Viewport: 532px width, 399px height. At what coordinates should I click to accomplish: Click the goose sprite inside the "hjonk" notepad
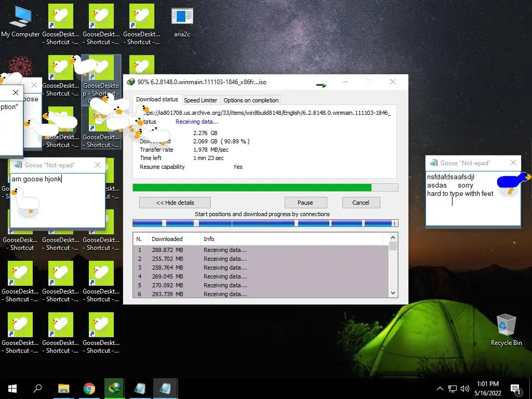pos(26,203)
